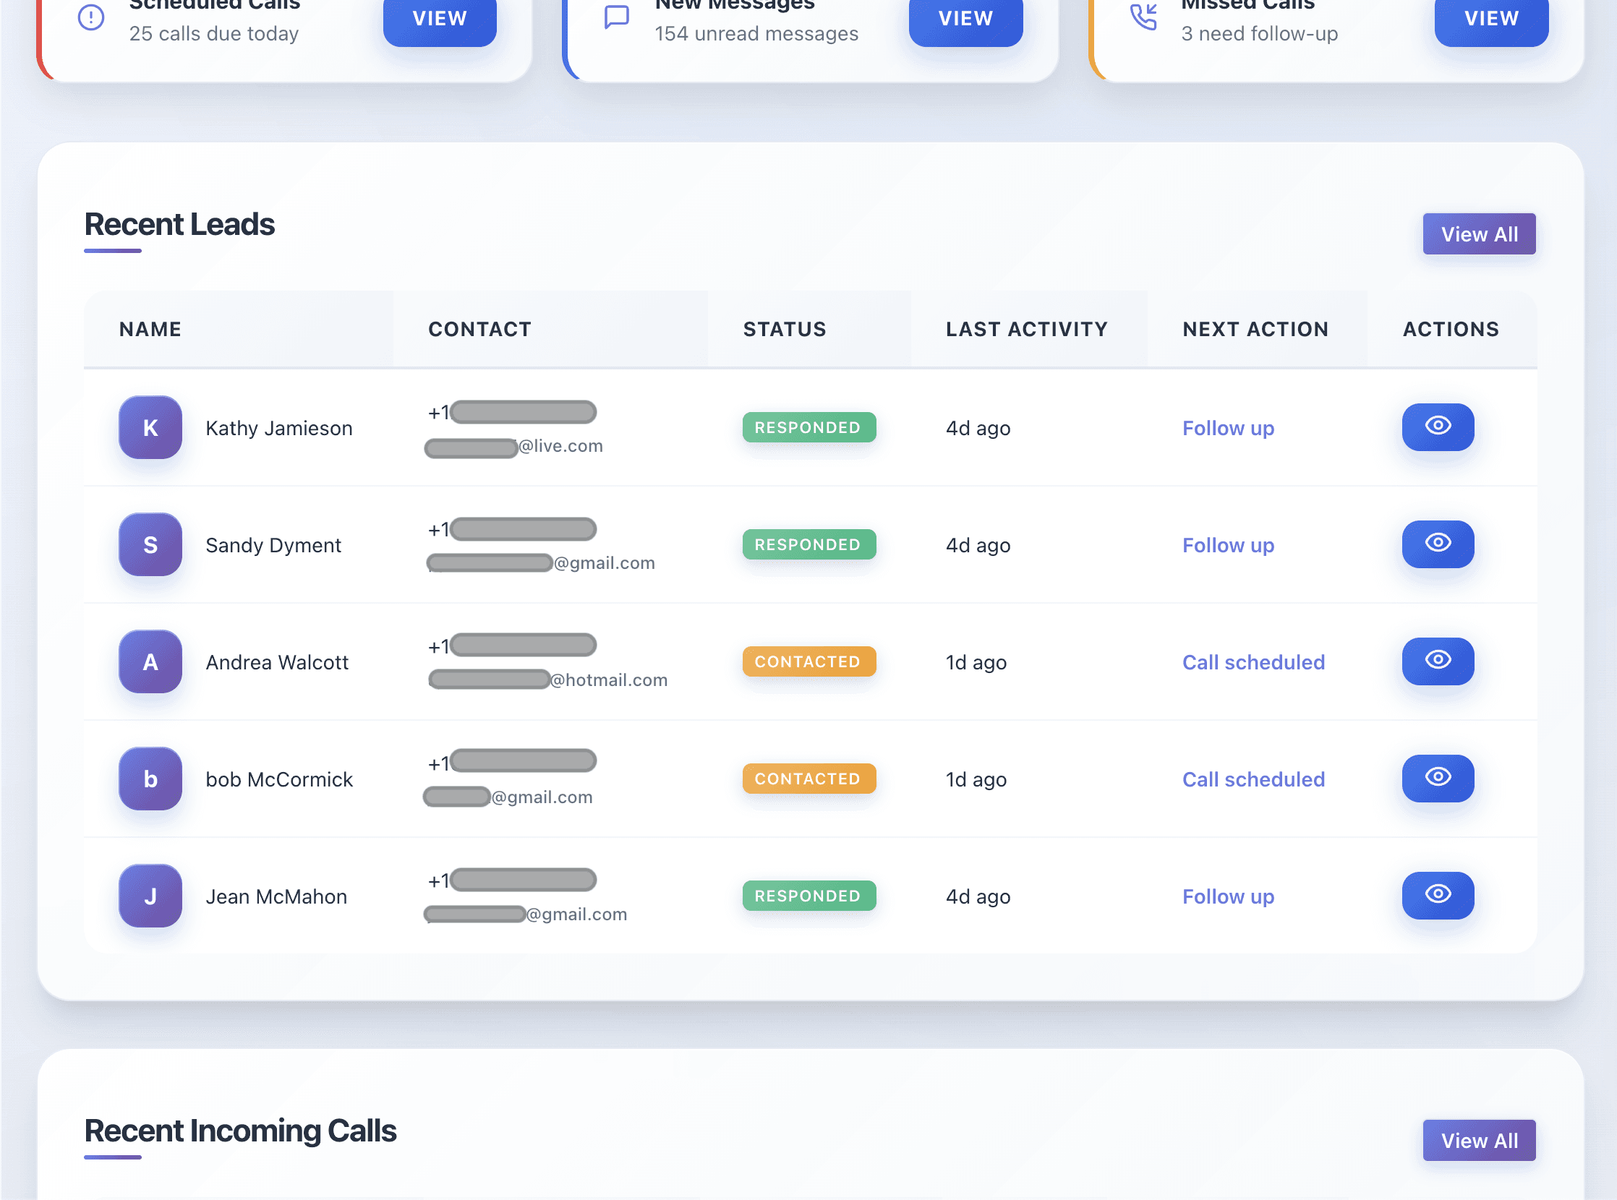Click Kathy Jamieson's K avatar
The image size is (1617, 1200).
[x=150, y=427]
